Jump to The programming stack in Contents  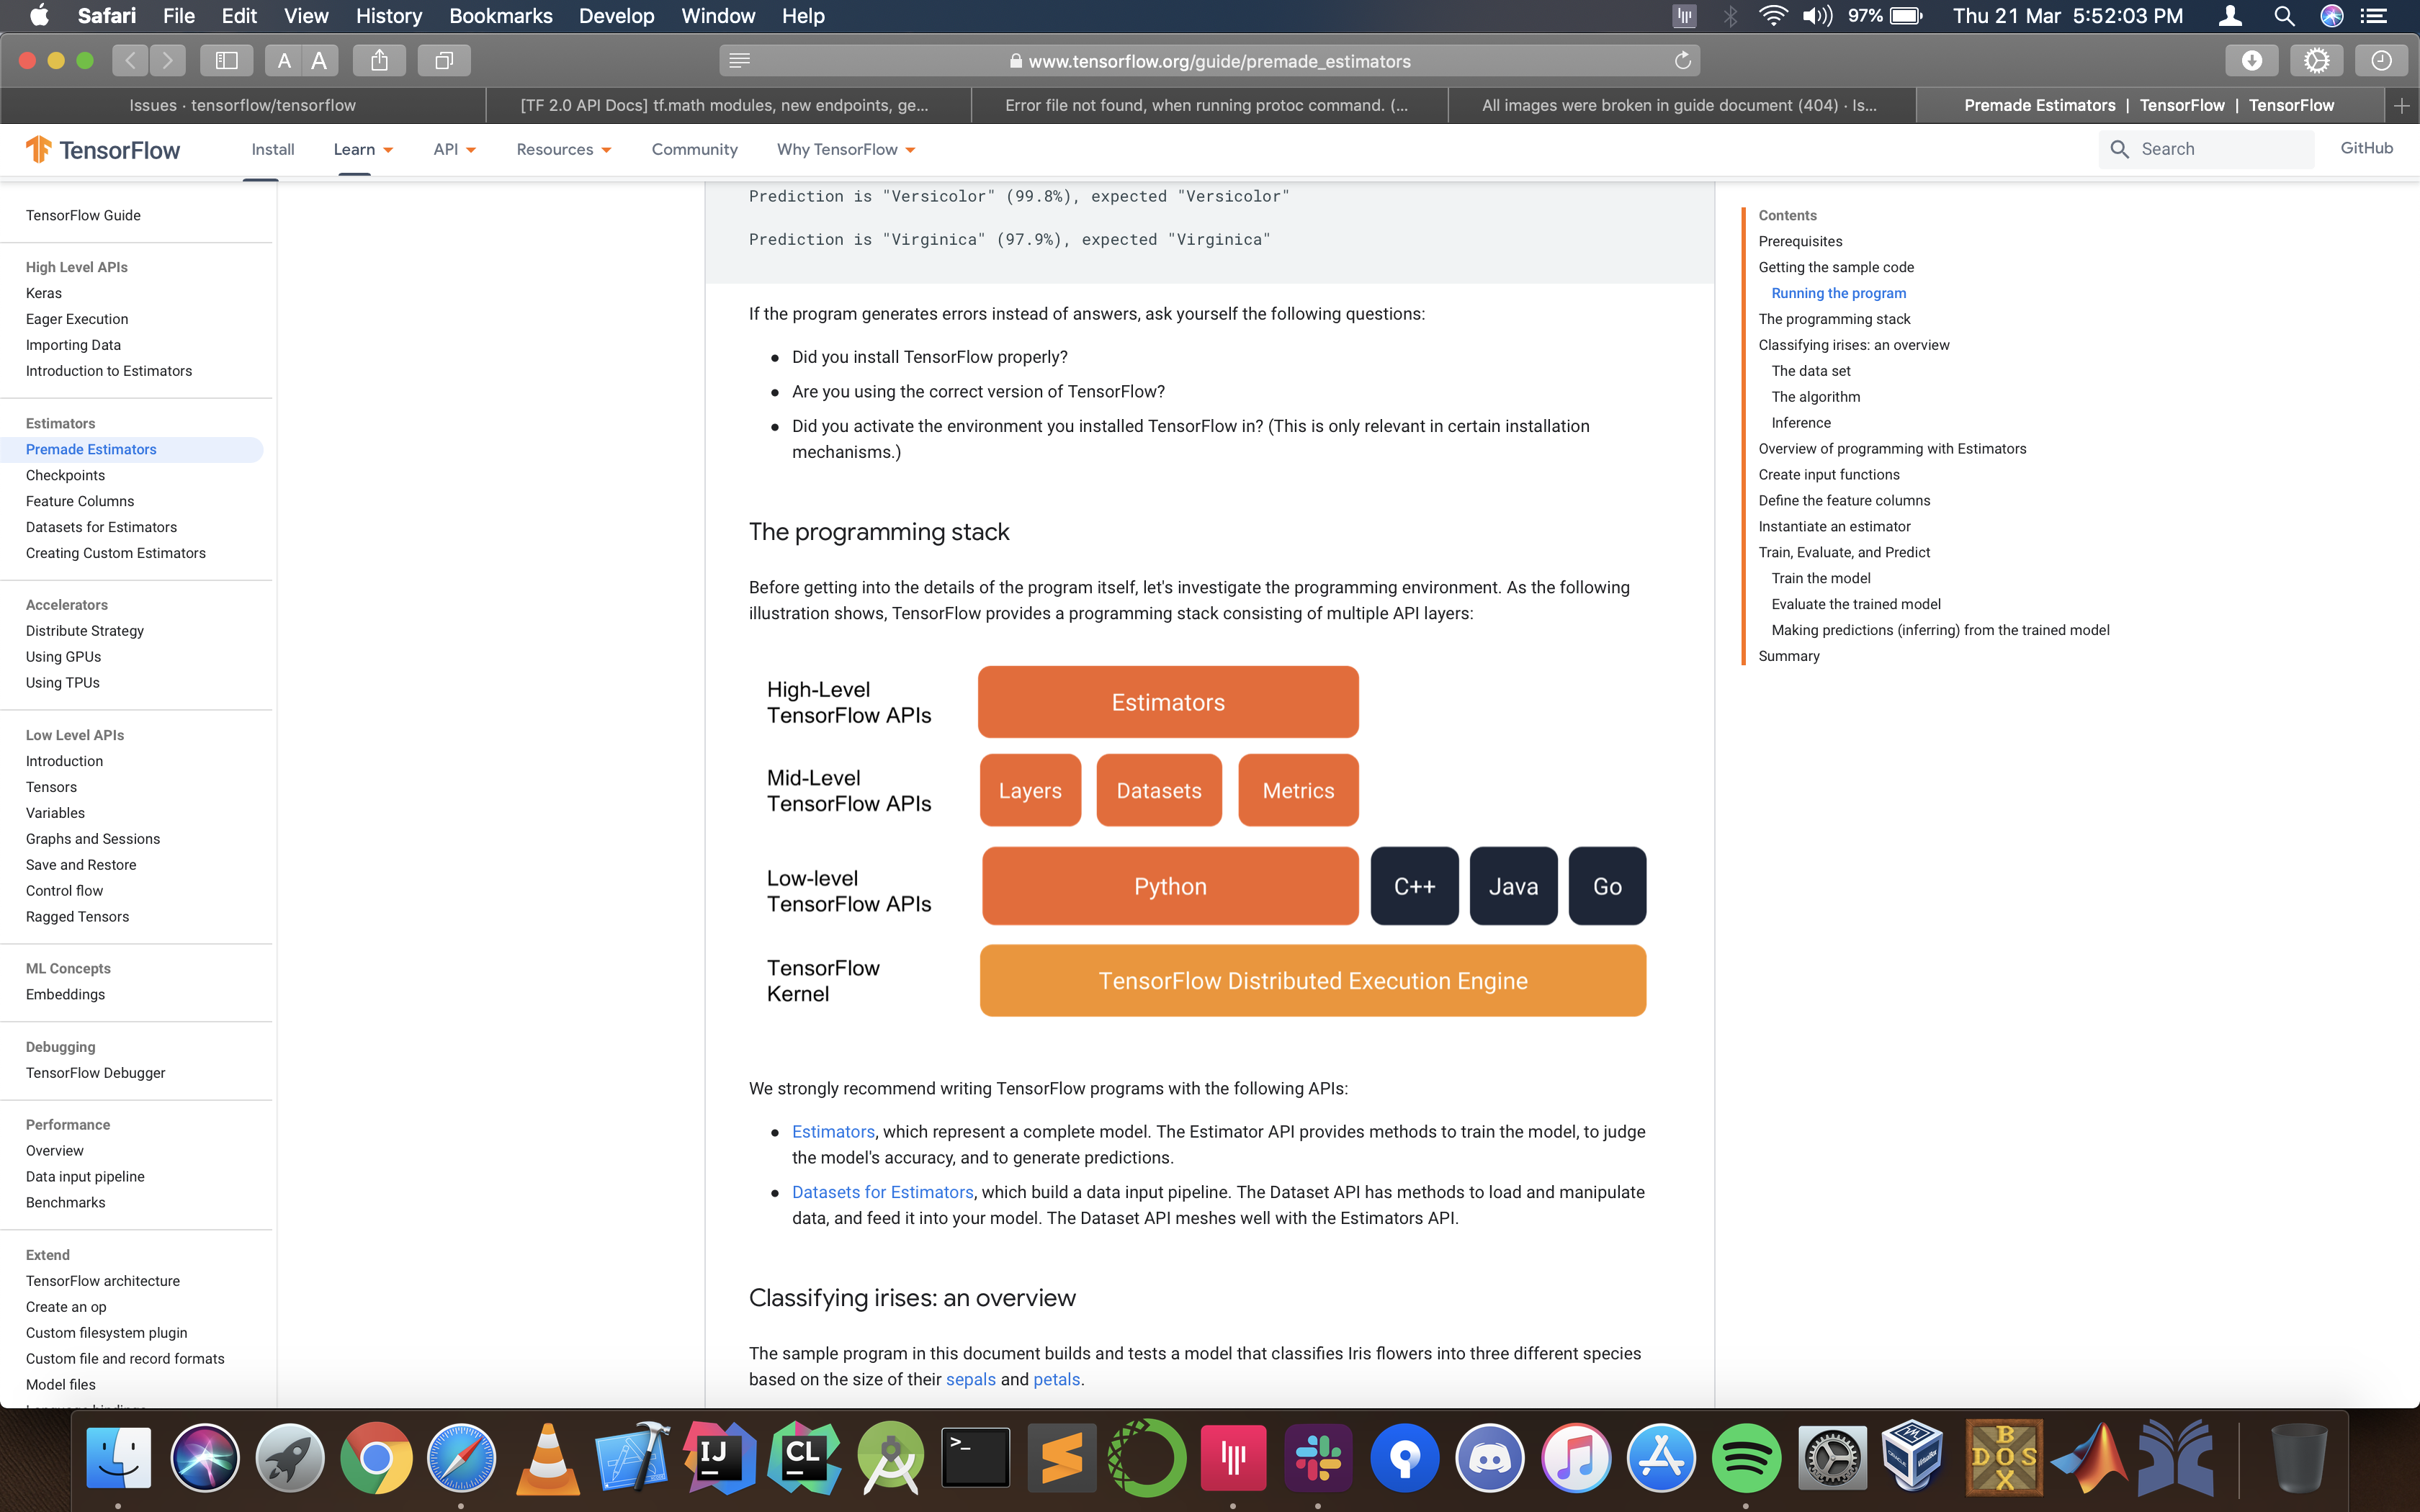1834,319
